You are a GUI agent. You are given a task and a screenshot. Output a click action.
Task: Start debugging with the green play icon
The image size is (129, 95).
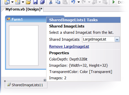pyautogui.click(x=113, y=2)
